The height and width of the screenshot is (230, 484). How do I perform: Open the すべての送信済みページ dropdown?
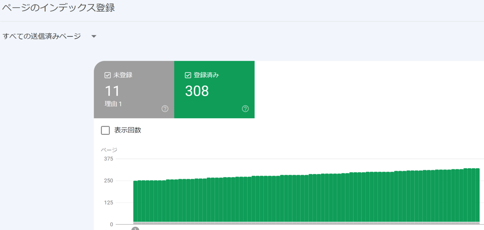click(50, 36)
